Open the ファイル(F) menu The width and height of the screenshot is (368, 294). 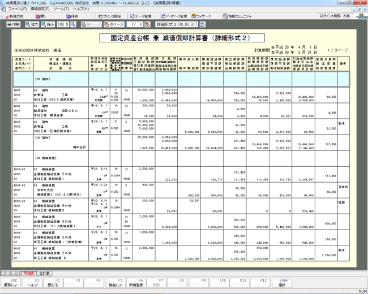[x=17, y=9]
